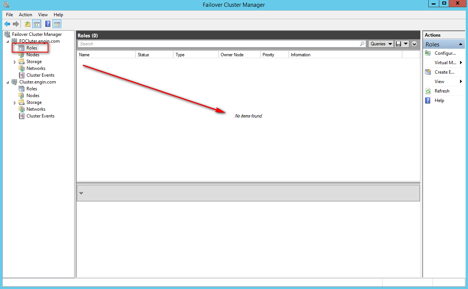Click Cluster Events icon under FOCluter.engin.com

[22, 75]
